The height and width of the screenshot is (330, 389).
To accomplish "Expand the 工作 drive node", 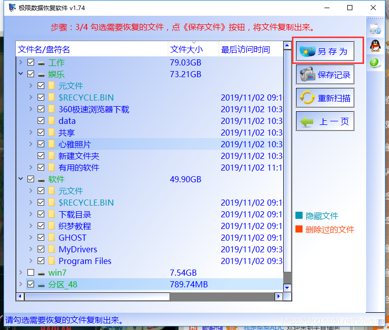I will pos(21,62).
